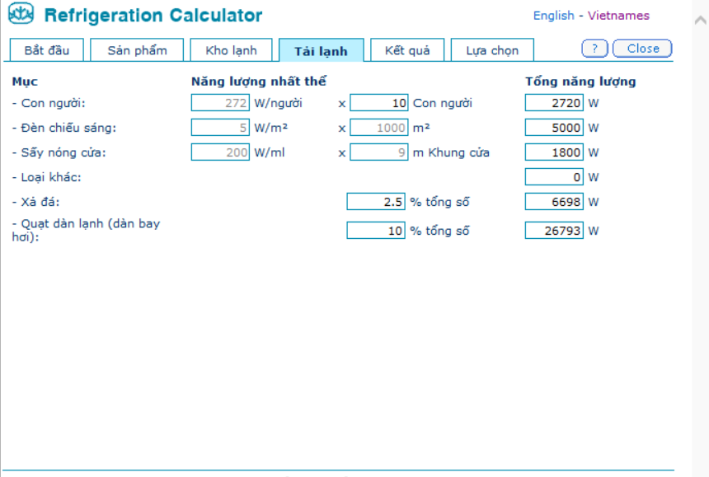Click the Loại khác total energy field
Image resolution: width=709 pixels, height=477 pixels.
click(x=554, y=177)
